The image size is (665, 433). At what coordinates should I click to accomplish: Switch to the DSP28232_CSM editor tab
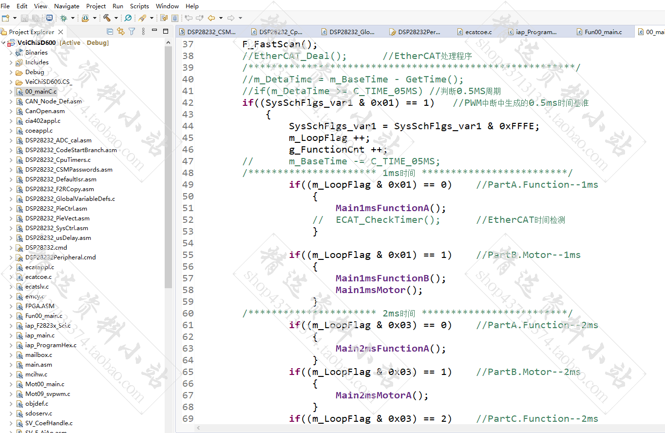coord(209,32)
